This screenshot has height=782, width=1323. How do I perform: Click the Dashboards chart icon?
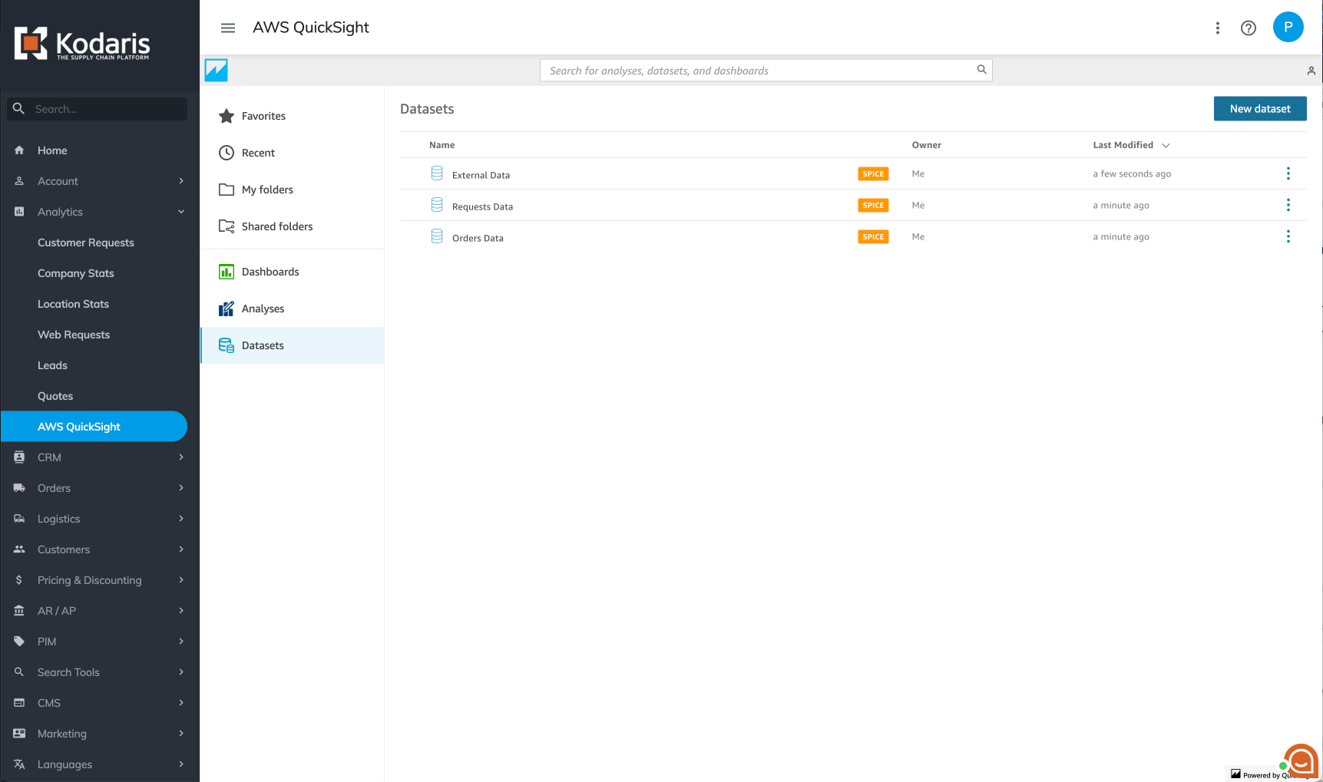(227, 272)
